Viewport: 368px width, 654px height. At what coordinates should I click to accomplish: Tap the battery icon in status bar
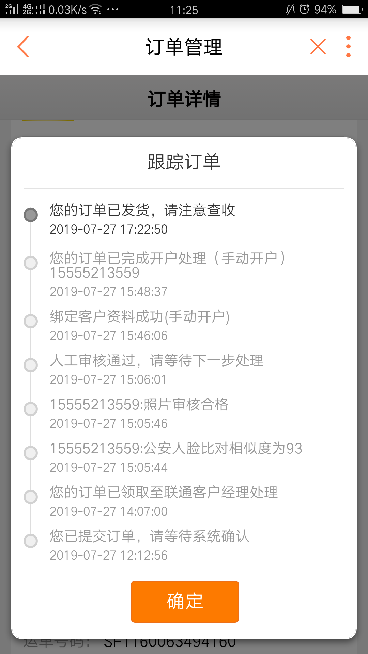click(352, 9)
